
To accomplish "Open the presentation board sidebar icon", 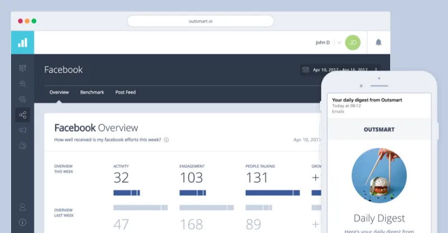I will (x=22, y=68).
